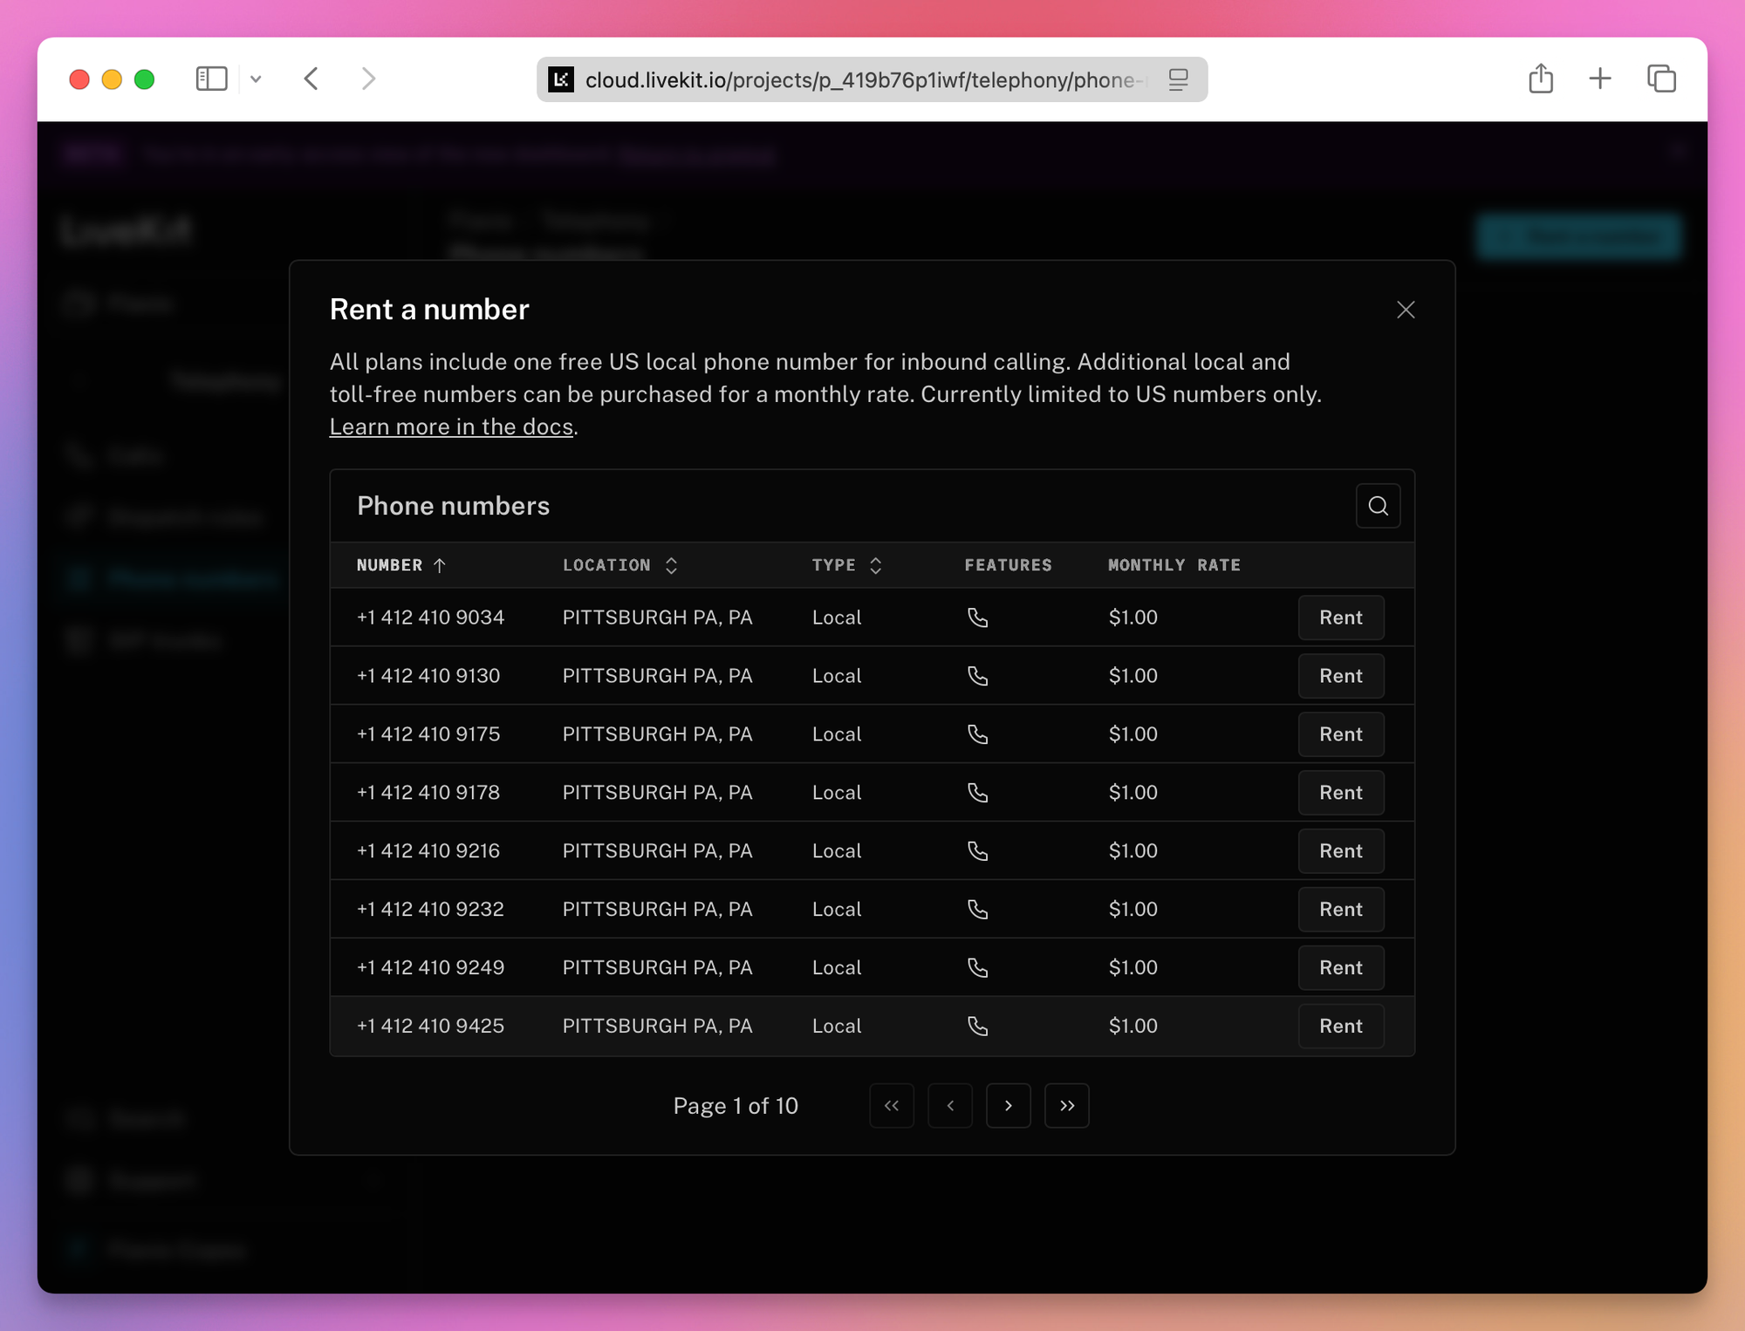Click the voice feature icon for 9178
The width and height of the screenshot is (1745, 1331).
978,793
